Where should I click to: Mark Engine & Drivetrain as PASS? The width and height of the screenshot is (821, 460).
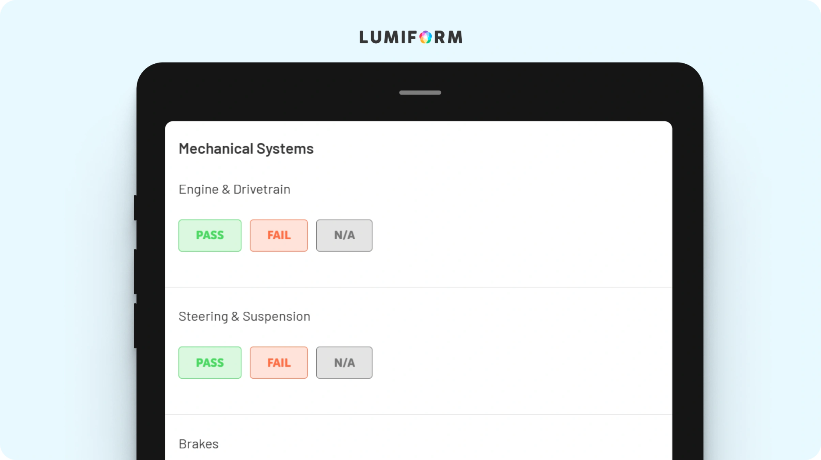tap(210, 235)
